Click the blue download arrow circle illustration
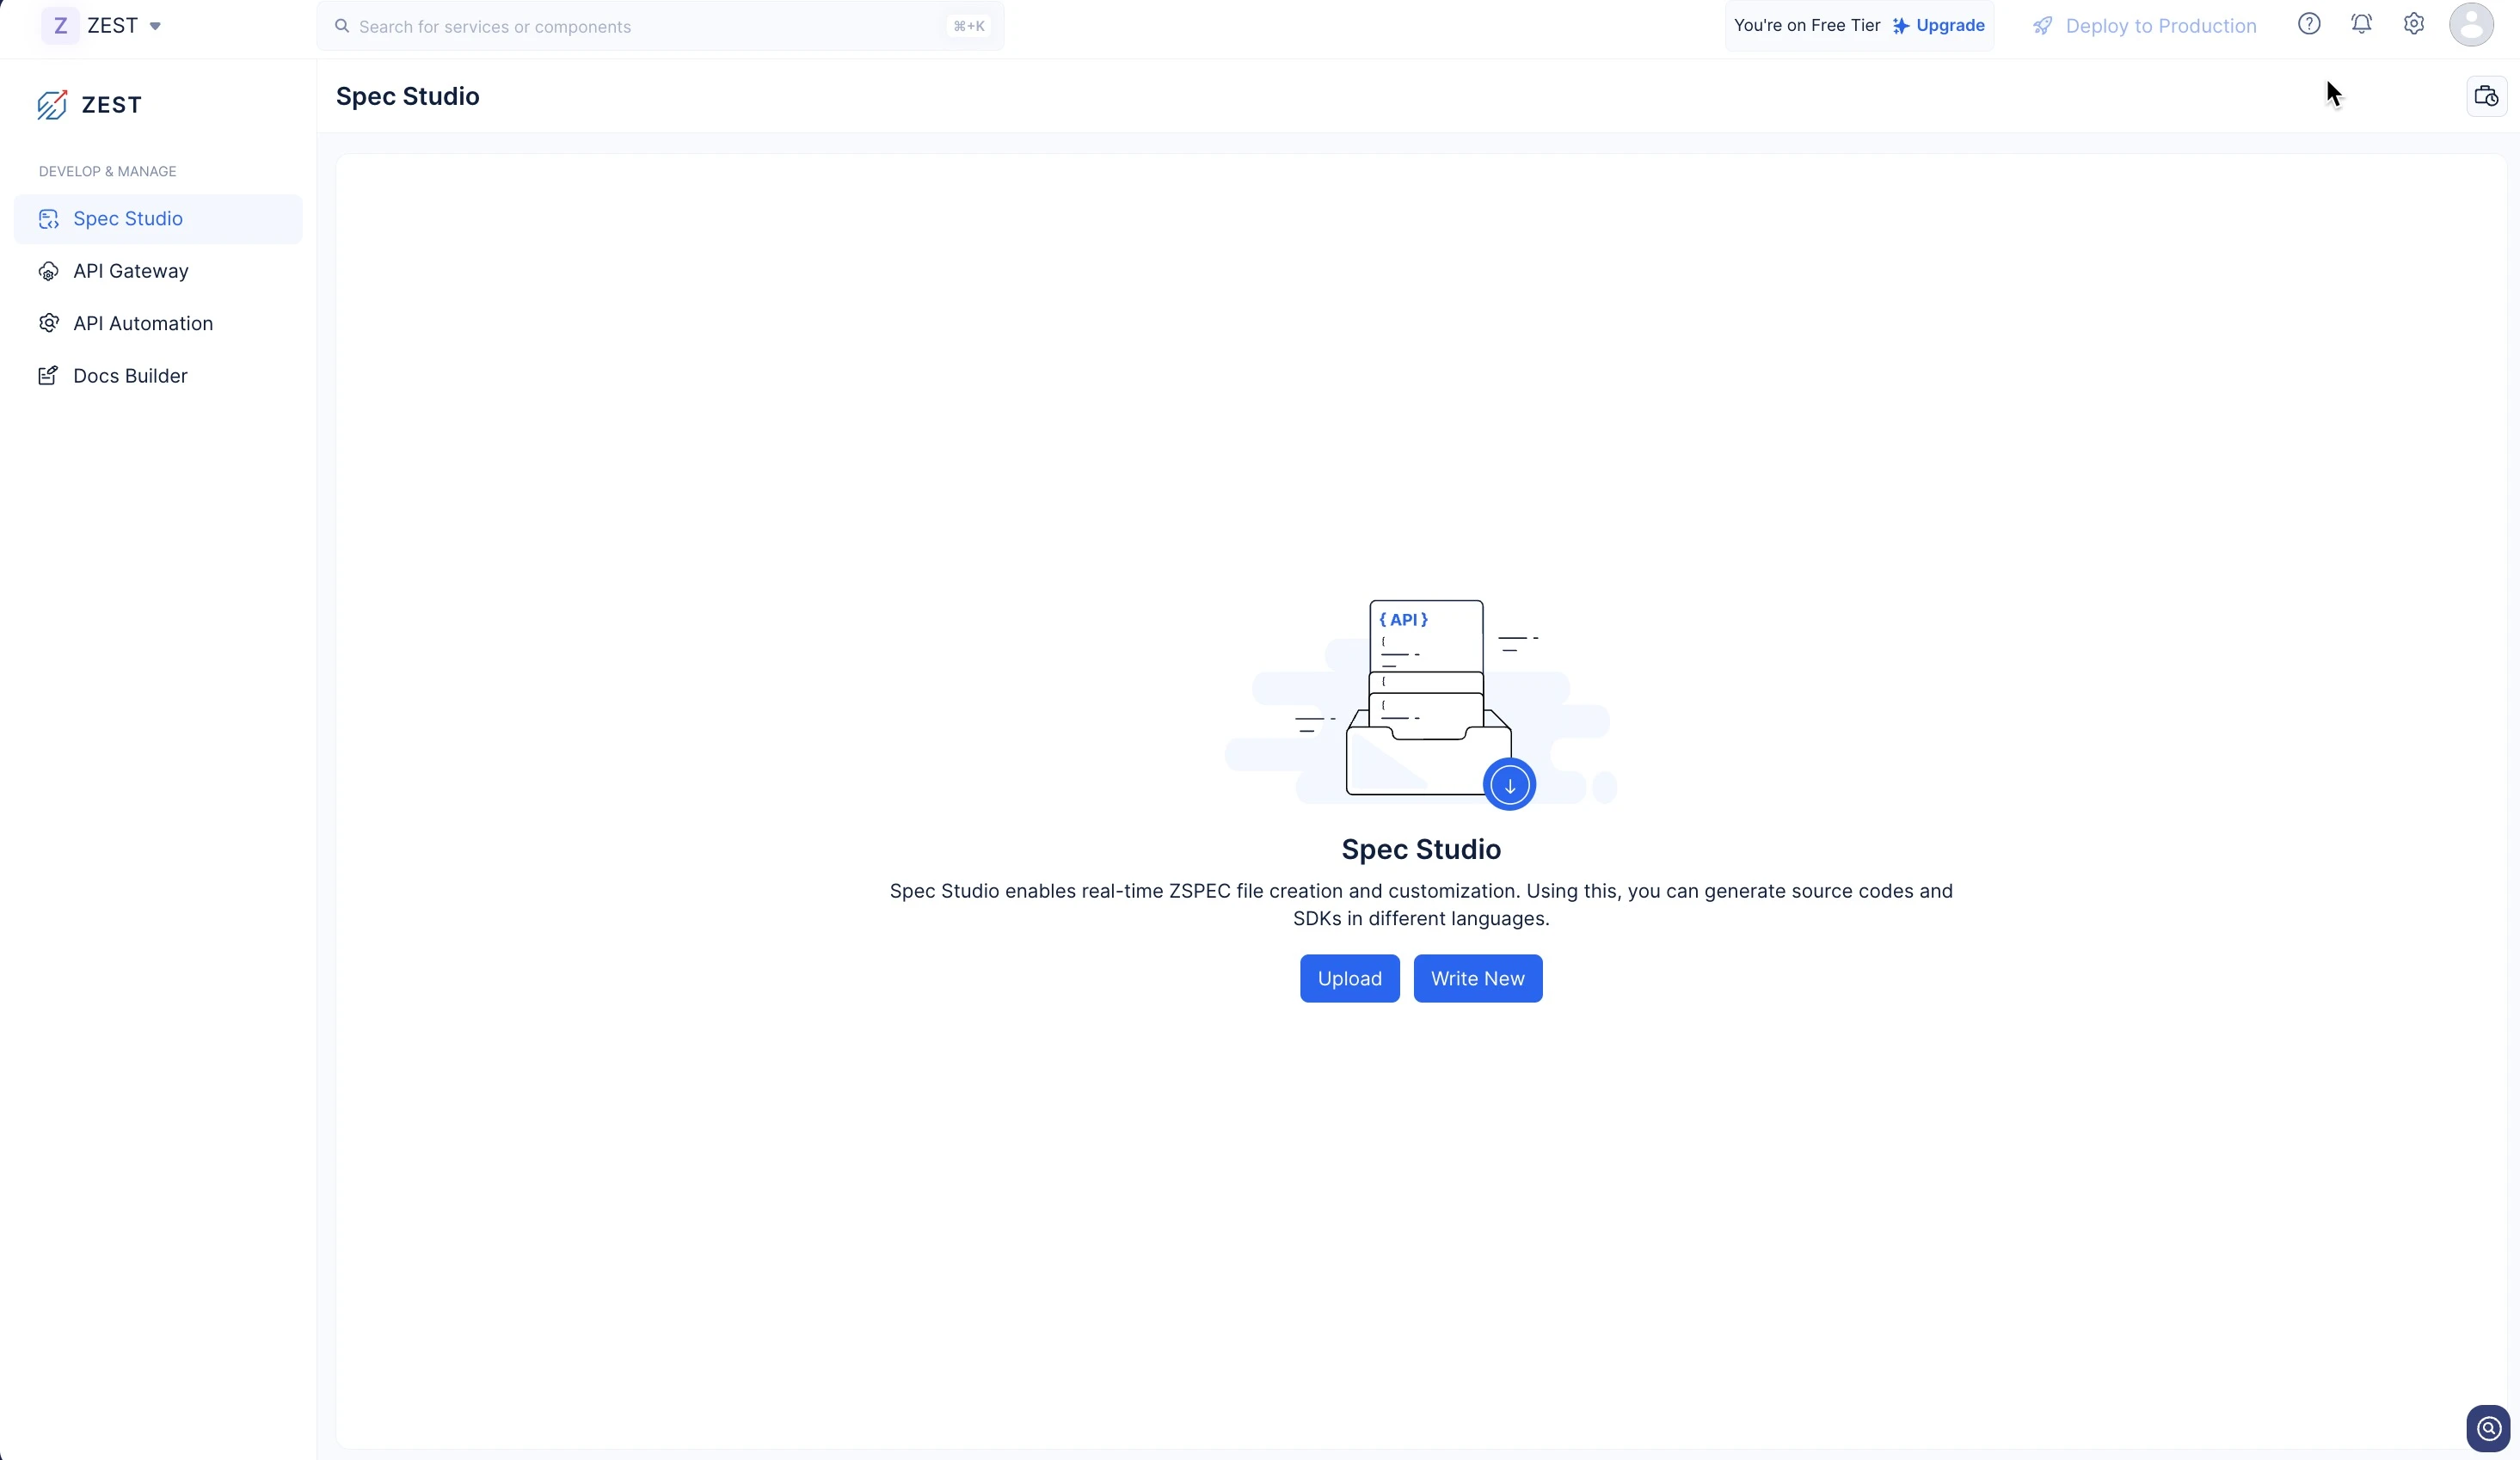2520x1460 pixels. [x=1509, y=785]
